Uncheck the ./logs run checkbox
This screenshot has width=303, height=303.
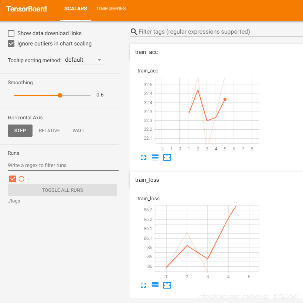[12, 178]
